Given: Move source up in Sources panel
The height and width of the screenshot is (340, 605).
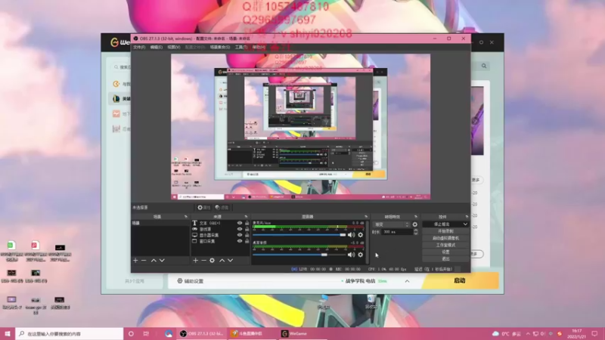Looking at the screenshot, I should [x=222, y=261].
